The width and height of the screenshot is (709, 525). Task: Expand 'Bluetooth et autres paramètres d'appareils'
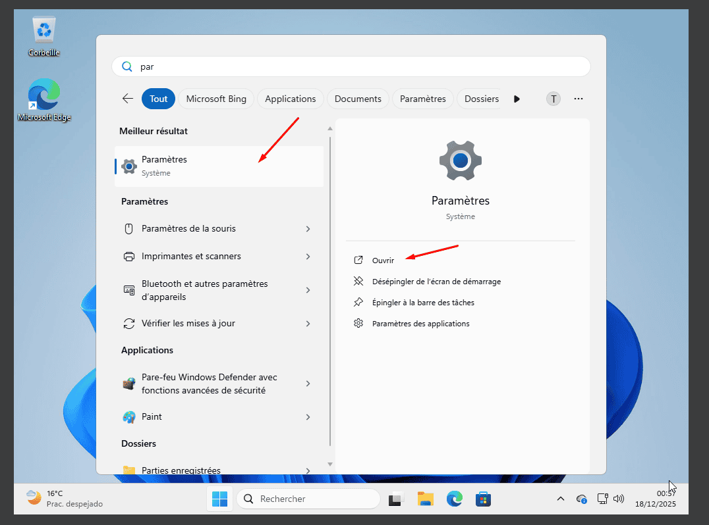click(308, 289)
